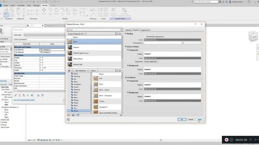Click the ViewCube in 3D view
This screenshot has height=145, width=259.
[253, 36]
